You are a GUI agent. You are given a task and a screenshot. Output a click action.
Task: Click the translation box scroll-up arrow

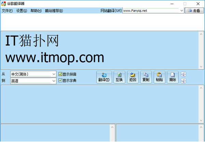pos(201,88)
